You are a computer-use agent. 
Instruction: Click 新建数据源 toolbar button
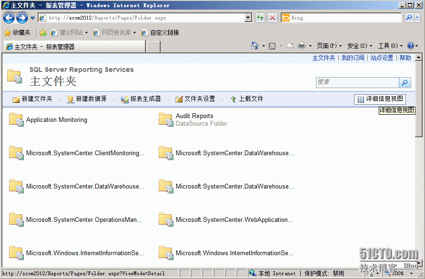tap(87, 99)
